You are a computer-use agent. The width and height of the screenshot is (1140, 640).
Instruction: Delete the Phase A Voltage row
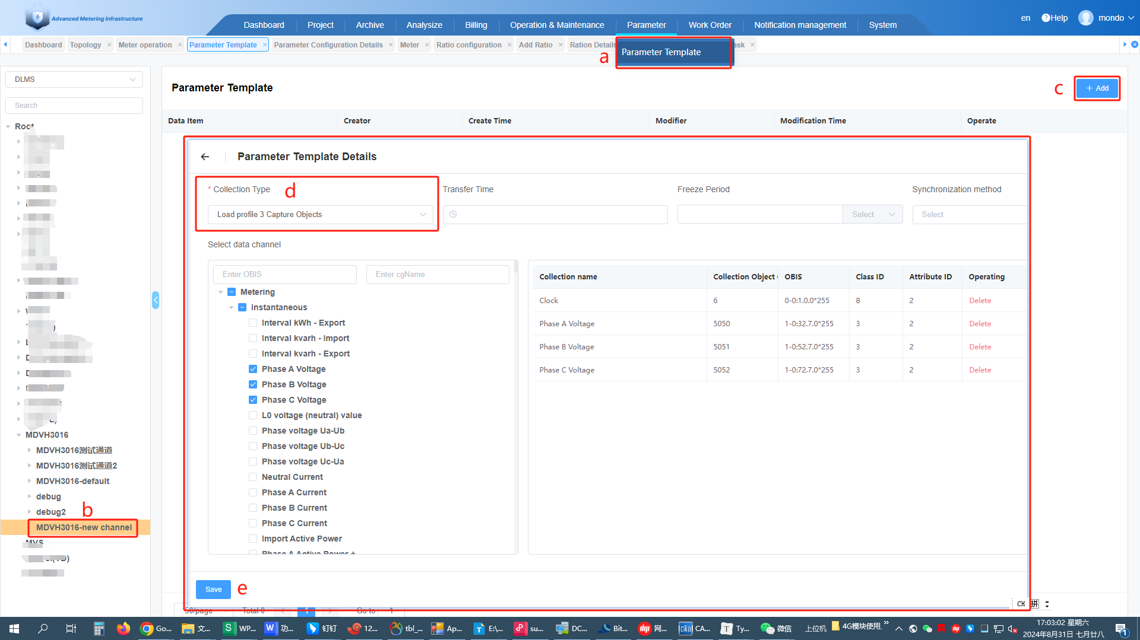980,324
